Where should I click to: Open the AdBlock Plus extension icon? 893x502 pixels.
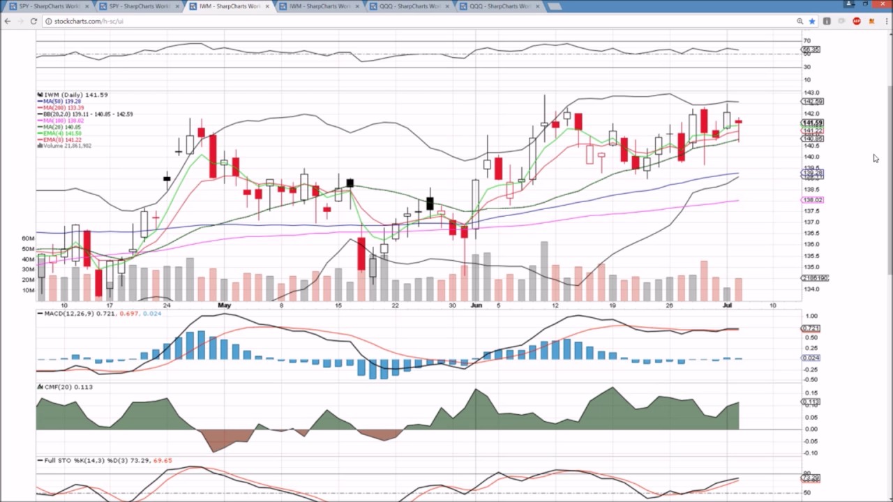[857, 21]
